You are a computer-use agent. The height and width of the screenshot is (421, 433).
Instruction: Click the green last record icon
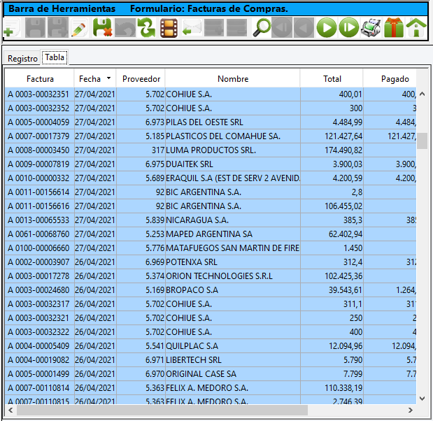pyautogui.click(x=349, y=27)
